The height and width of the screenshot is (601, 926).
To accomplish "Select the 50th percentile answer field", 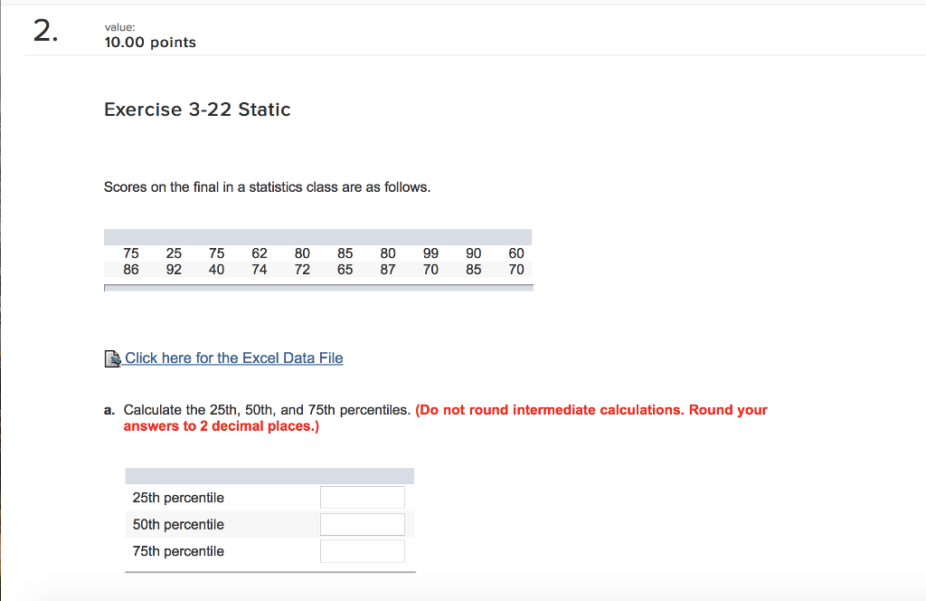I will pyautogui.click(x=362, y=524).
